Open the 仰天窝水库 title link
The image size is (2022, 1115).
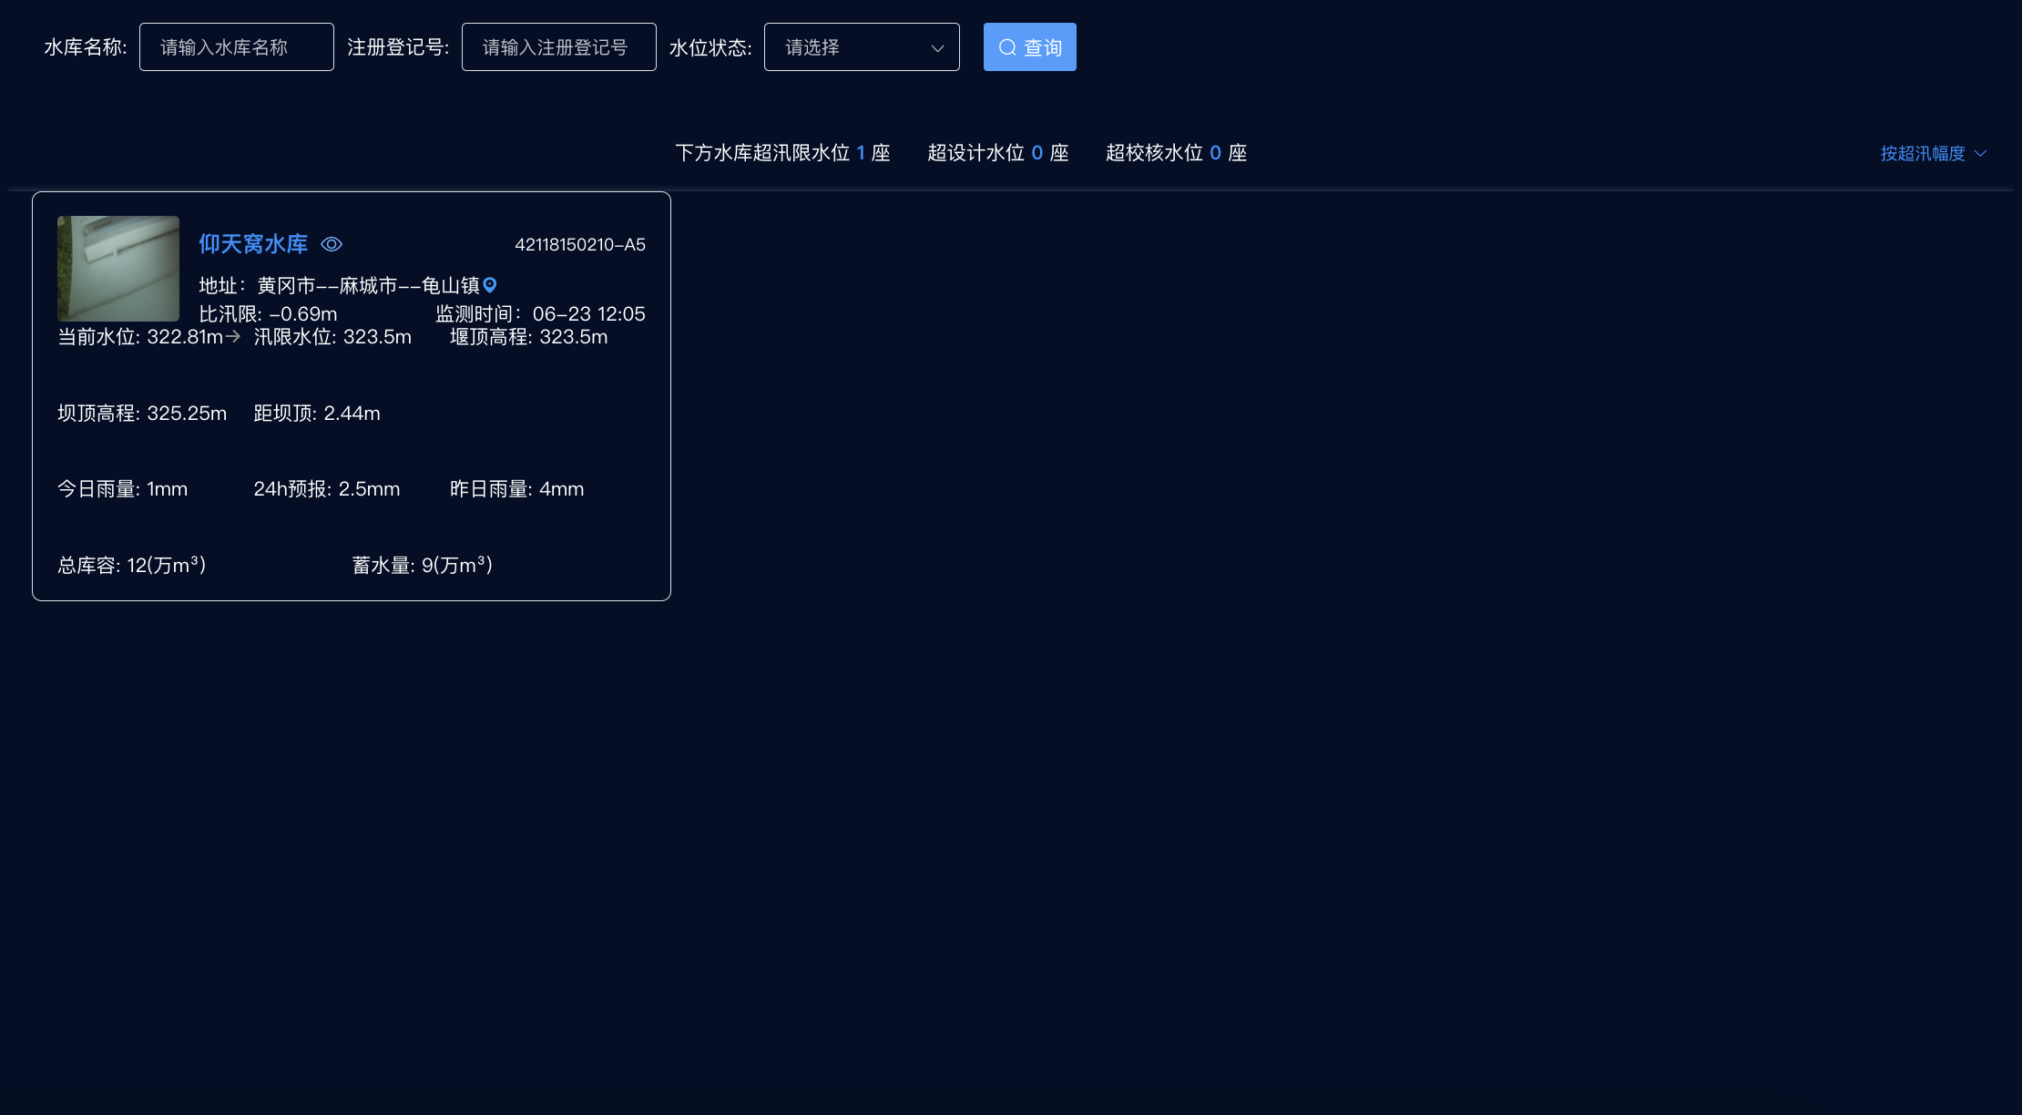[253, 244]
